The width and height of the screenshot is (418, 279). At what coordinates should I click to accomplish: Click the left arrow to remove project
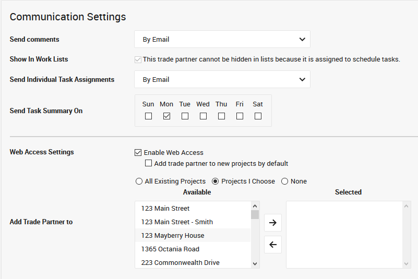click(272, 244)
